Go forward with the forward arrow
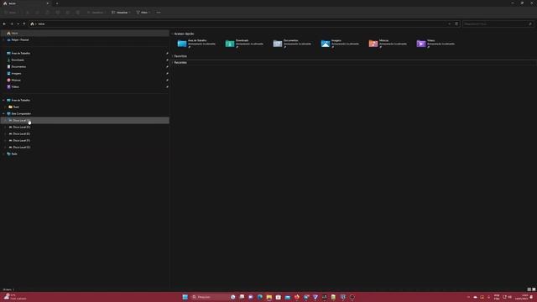Image resolution: width=537 pixels, height=302 pixels. click(12, 24)
